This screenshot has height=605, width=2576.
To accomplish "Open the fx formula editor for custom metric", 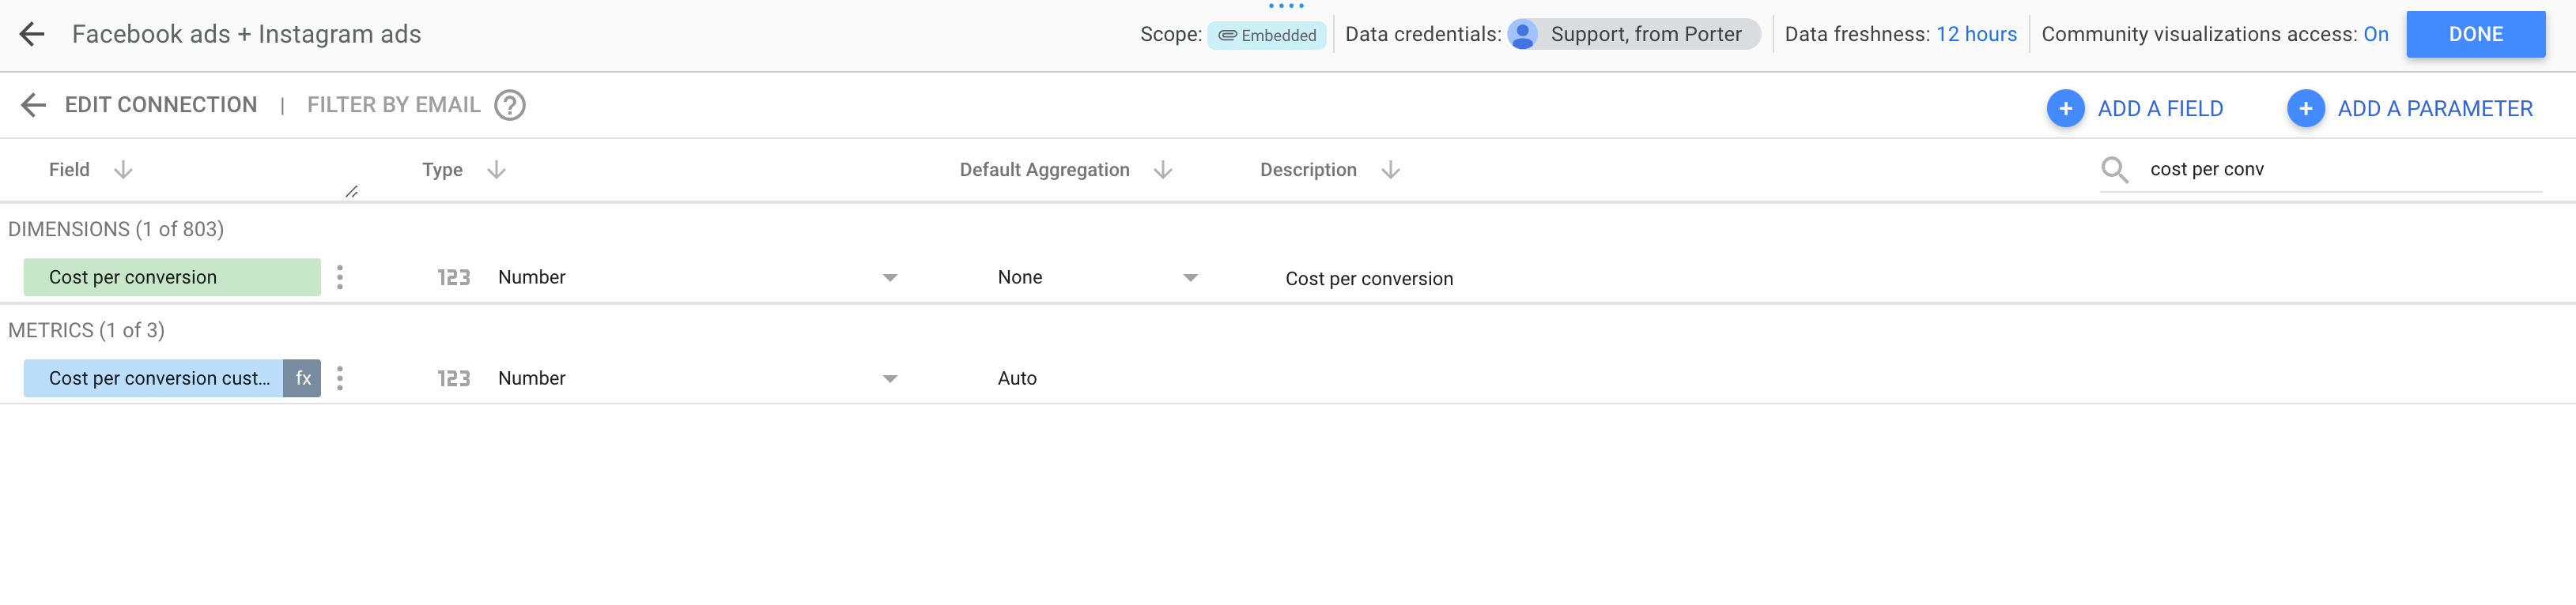I will pos(302,378).
